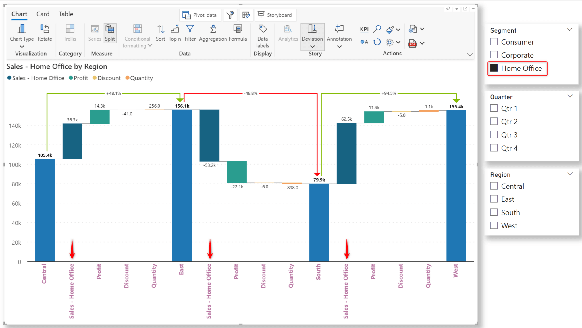Viewport: 582px width, 328px height.
Task: Check the Corporate segment box
Action: [494, 55]
